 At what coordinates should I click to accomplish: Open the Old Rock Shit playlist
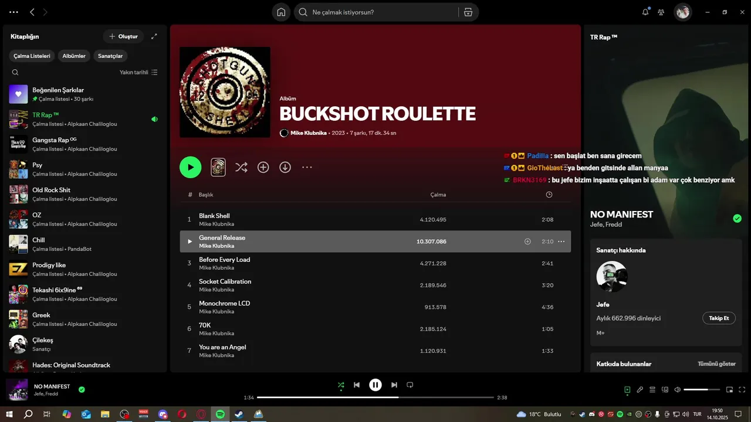click(84, 194)
